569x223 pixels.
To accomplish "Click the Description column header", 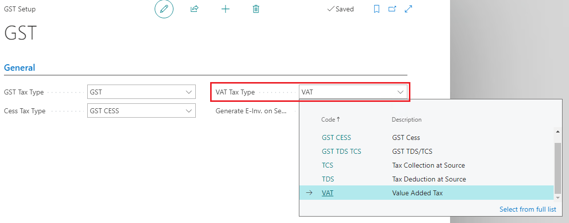I will 406,120.
